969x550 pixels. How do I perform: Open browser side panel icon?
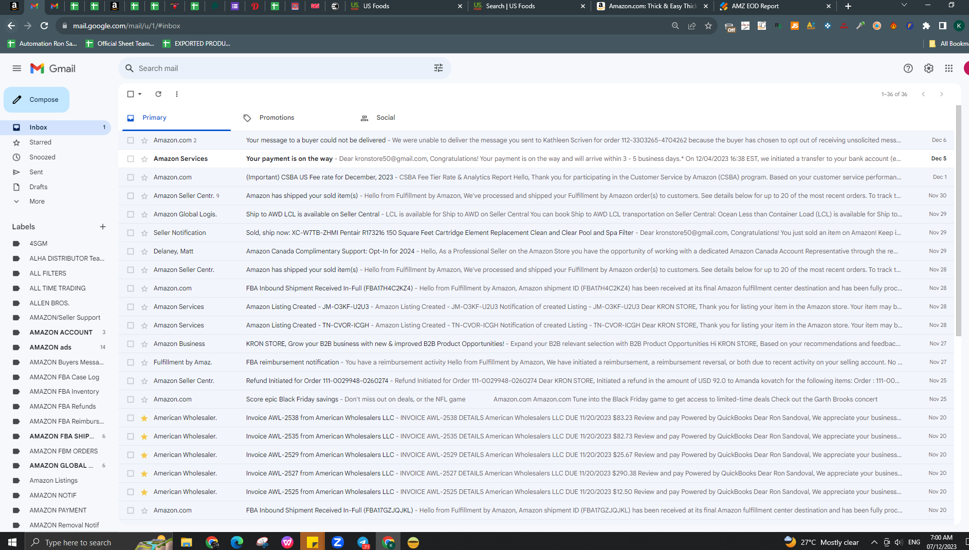(x=943, y=26)
